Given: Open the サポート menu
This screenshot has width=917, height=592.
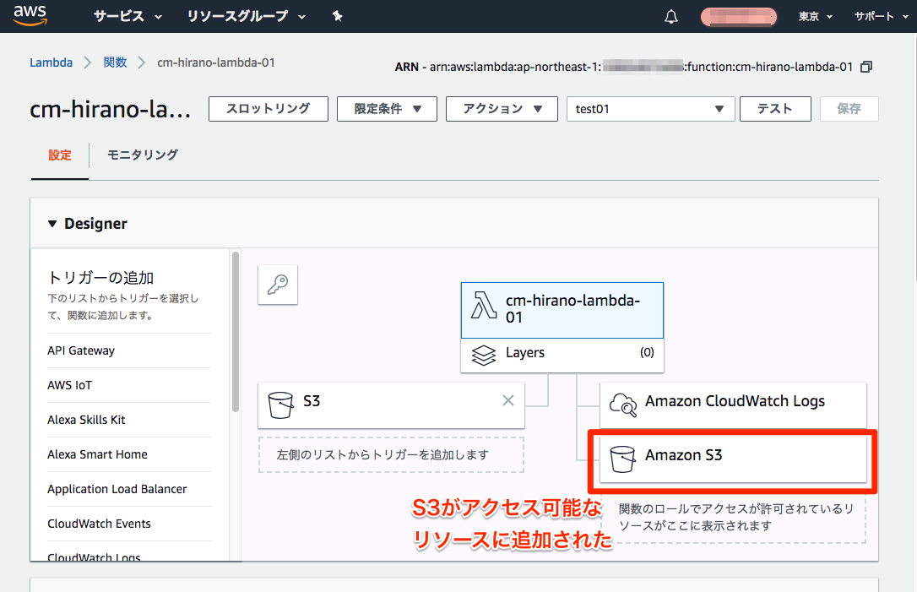Looking at the screenshot, I should [882, 16].
